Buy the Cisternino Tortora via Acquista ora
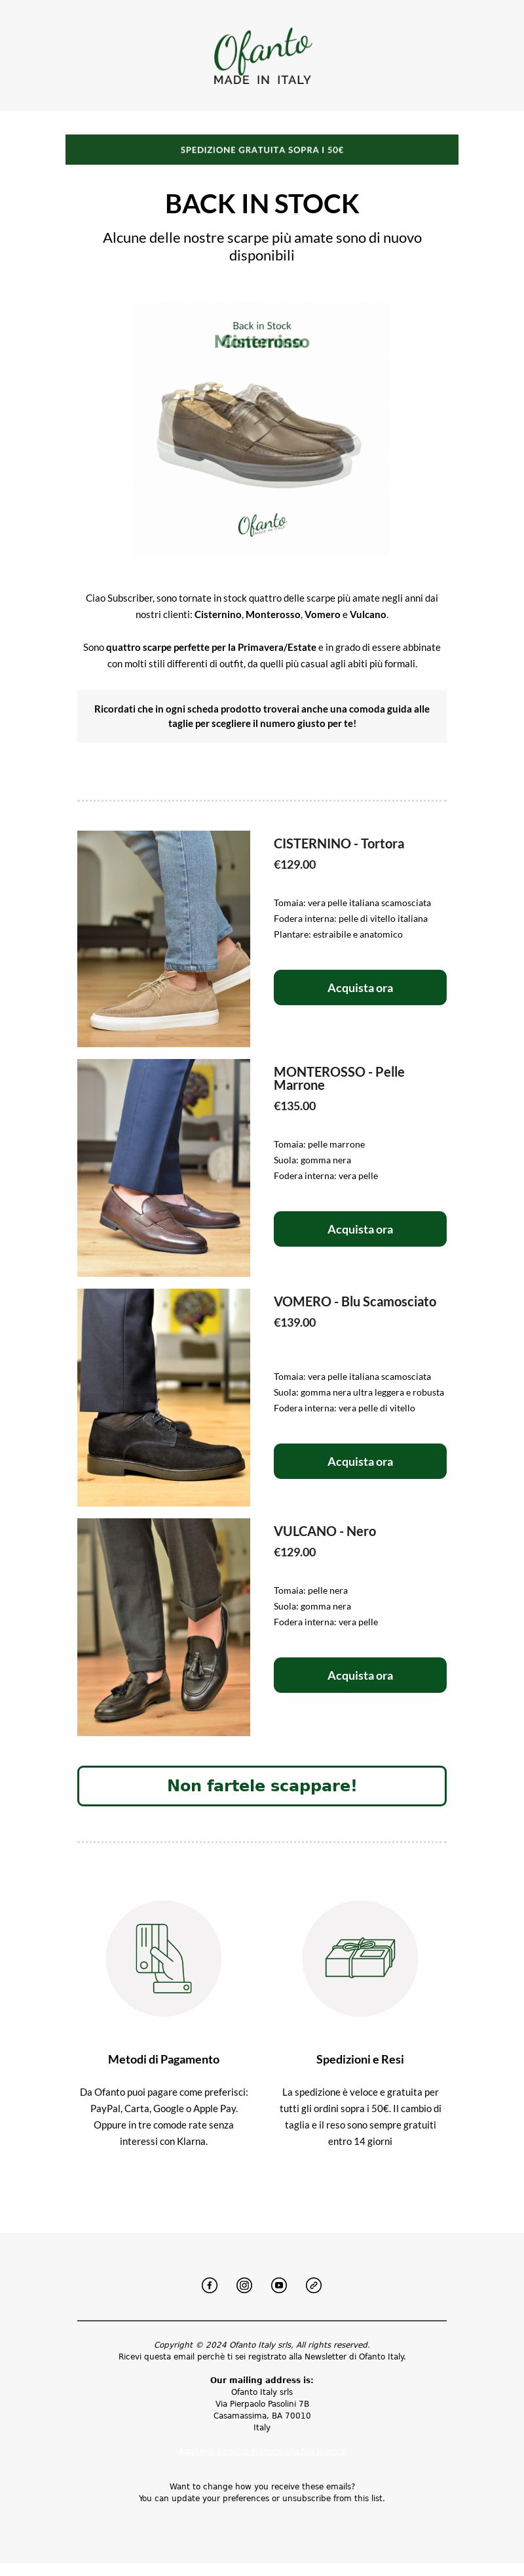Screen dimensions: 524x2576 pyautogui.click(x=360, y=987)
